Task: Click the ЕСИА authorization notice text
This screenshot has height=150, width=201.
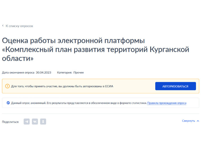Action: 62,86
